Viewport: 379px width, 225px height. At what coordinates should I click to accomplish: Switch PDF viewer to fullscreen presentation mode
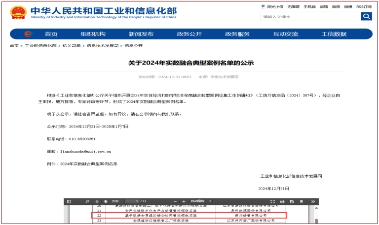click(x=272, y=201)
